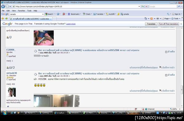Open Google toolbar Bookmarks star

[69, 14]
